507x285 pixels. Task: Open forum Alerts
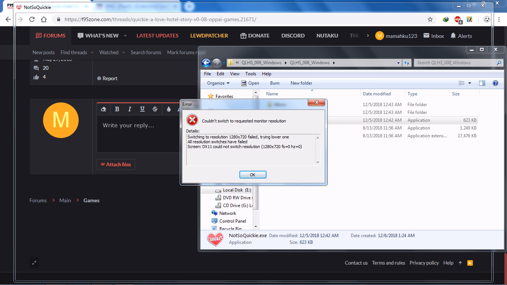[x=461, y=36]
